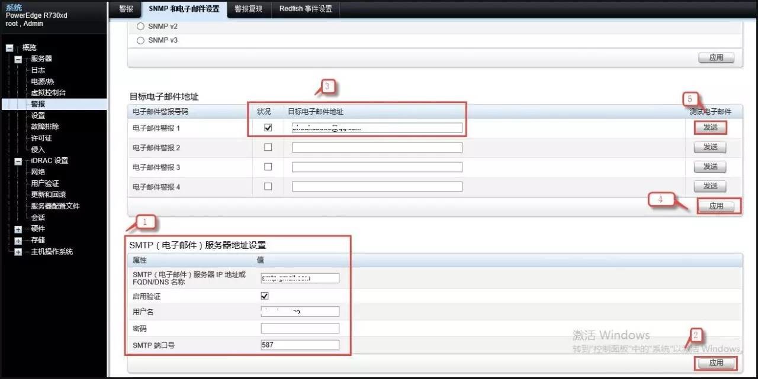Send test email for 电子邮件警报 3
Viewport: 758px width, 379px height.
click(710, 167)
